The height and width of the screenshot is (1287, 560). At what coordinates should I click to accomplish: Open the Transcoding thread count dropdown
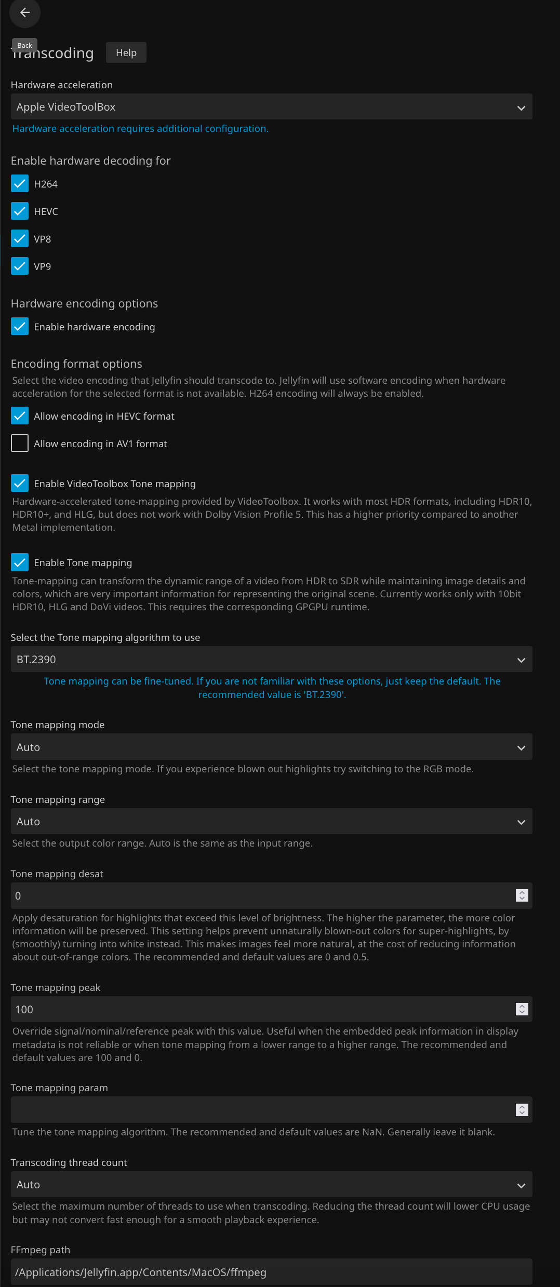coord(271,1185)
